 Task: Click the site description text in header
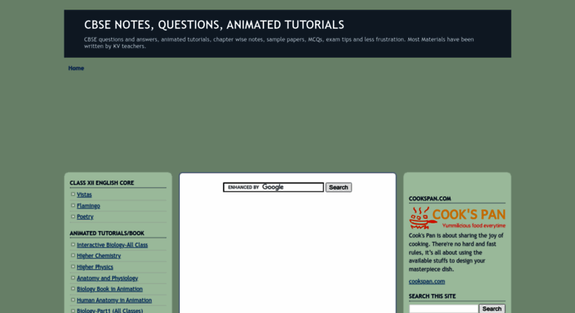(279, 42)
